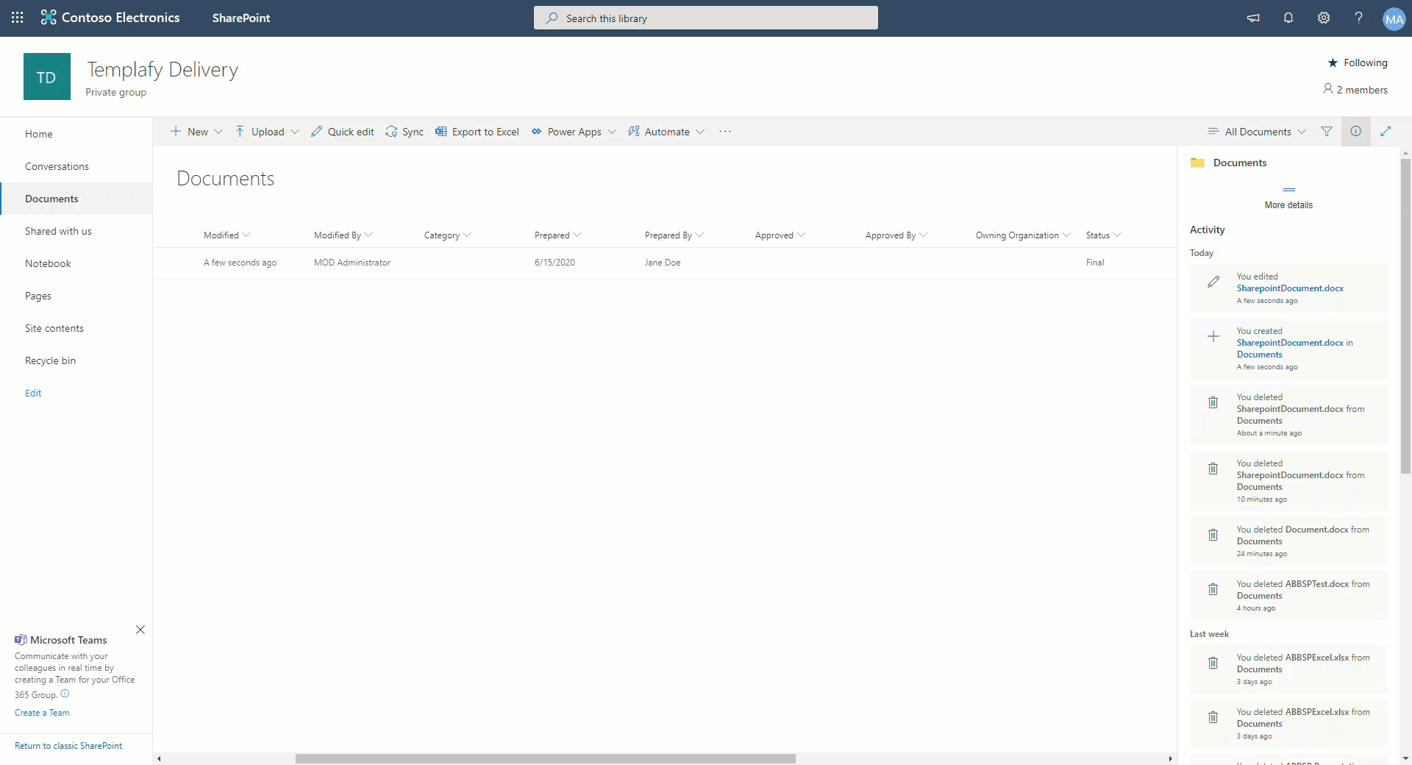Open the Owning Organization column menu

pyautogui.click(x=1022, y=235)
